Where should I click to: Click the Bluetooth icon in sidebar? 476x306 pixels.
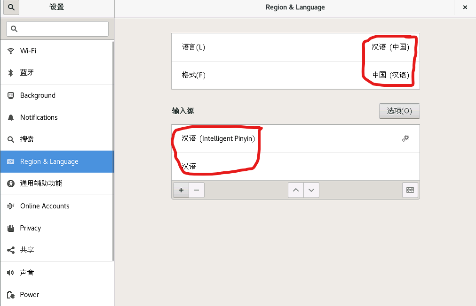point(11,73)
